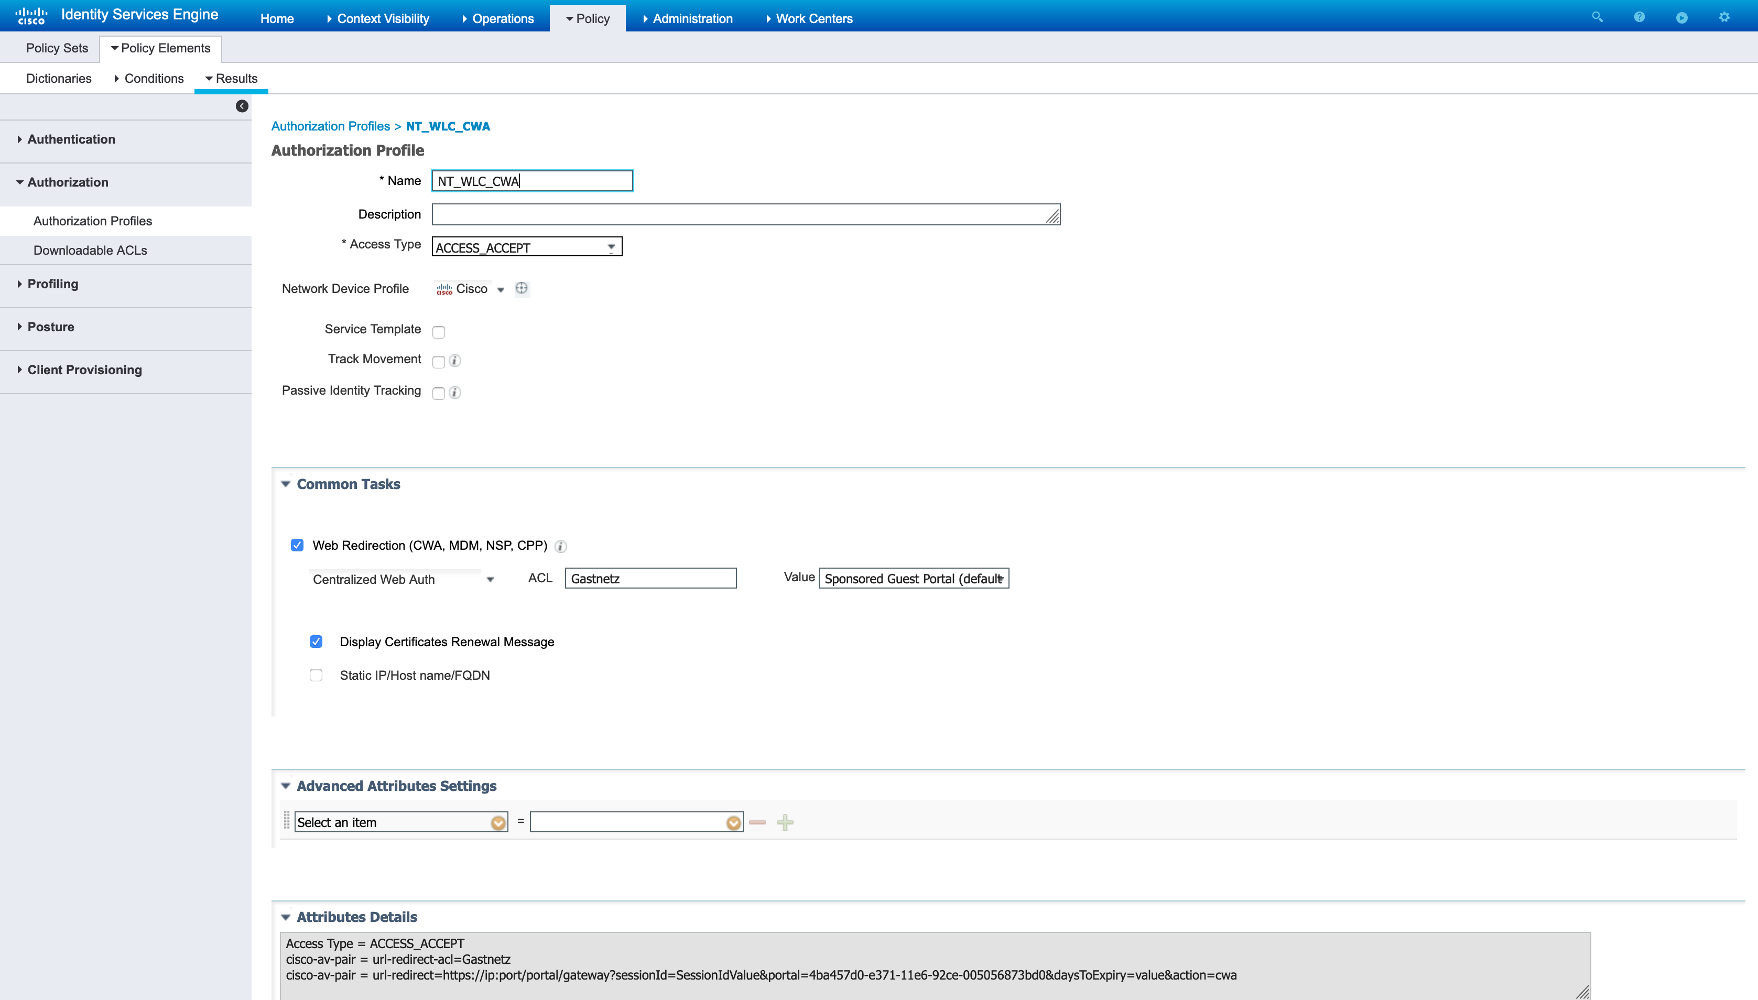Open the Sponsored Guest Portal value dropdown
The height and width of the screenshot is (1000, 1758).
[914, 578]
